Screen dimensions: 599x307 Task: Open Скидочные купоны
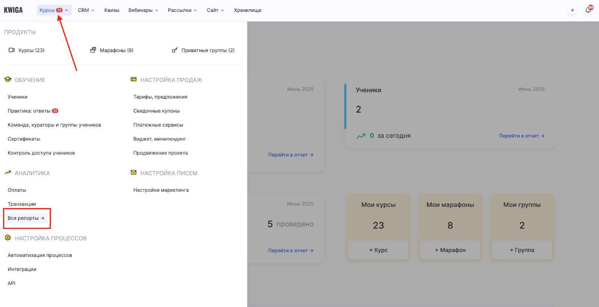tap(156, 111)
